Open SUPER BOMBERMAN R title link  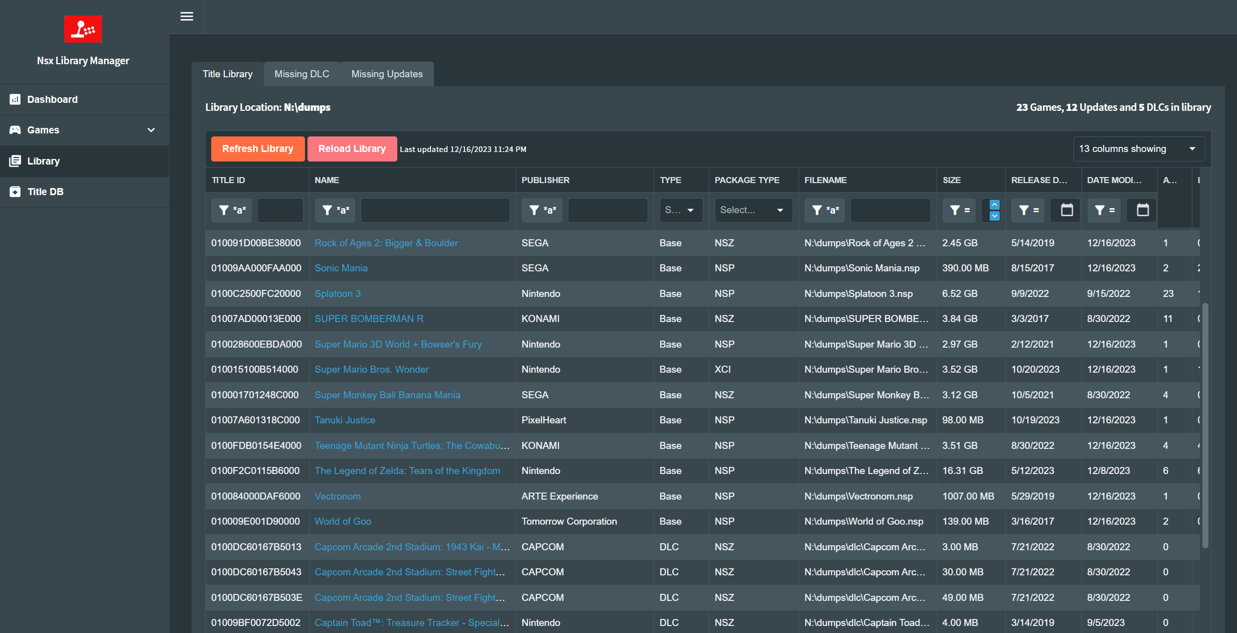[369, 319]
